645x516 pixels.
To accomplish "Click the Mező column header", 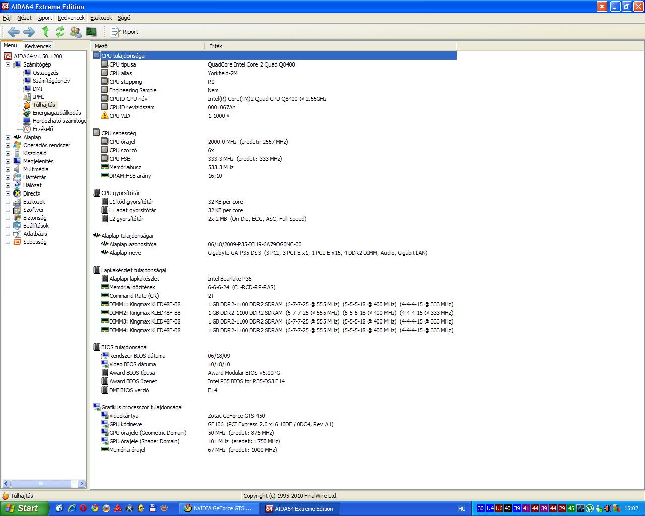I will pos(148,46).
